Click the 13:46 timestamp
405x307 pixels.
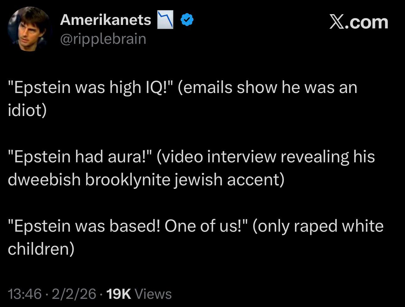(x=25, y=294)
